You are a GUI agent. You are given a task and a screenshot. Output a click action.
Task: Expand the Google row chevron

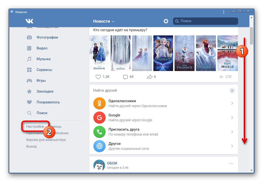click(x=232, y=118)
